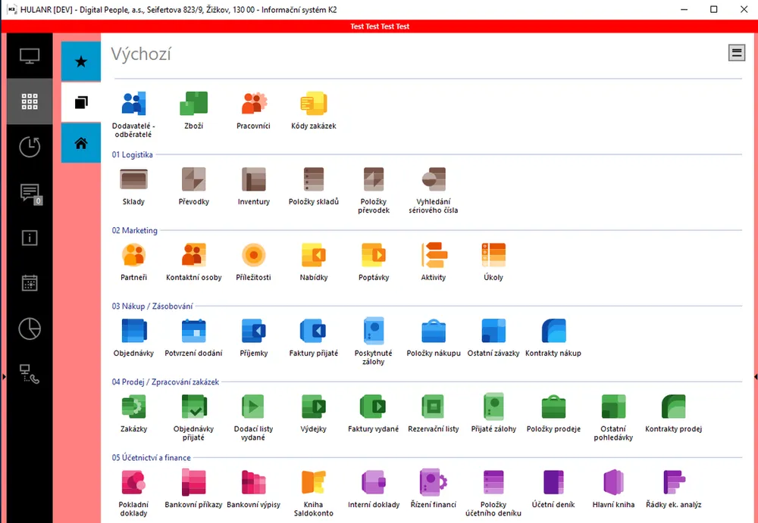Select the stacked windows tab

81,102
